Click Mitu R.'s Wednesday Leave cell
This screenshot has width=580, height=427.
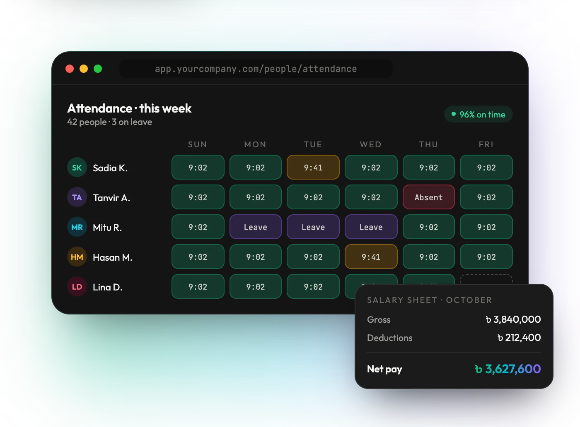click(x=371, y=227)
